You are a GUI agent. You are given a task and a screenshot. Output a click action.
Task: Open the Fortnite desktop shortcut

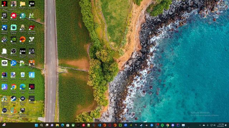click(32, 75)
